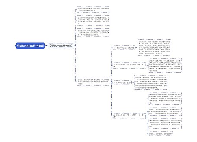The image size is (197, 142).
Task: Select the bracketed 【写给初中生的开学寄语】 subtopic node
Action: click(x=61, y=46)
